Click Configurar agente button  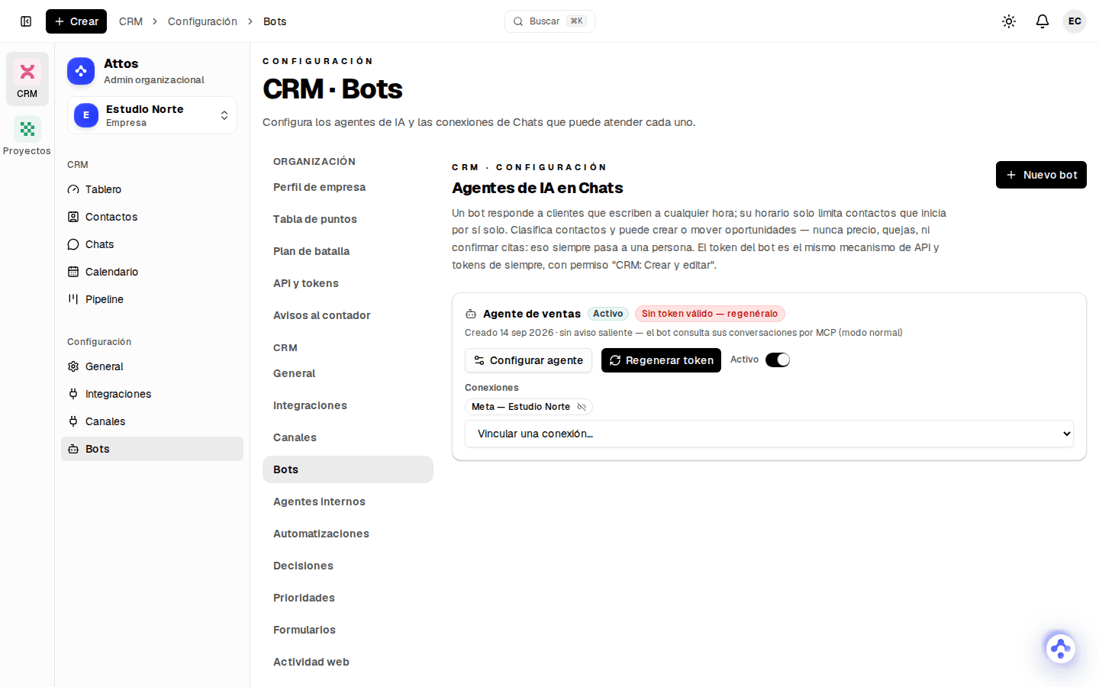[528, 360]
